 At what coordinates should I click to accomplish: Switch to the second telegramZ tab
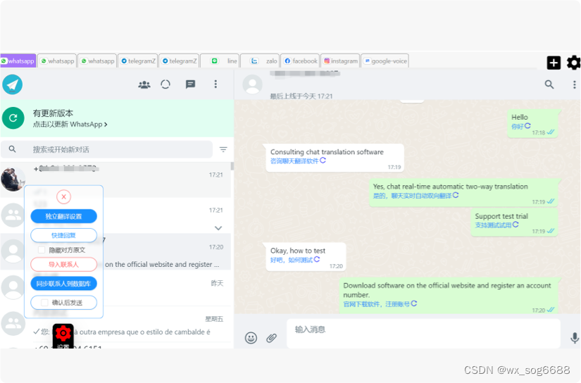click(179, 61)
